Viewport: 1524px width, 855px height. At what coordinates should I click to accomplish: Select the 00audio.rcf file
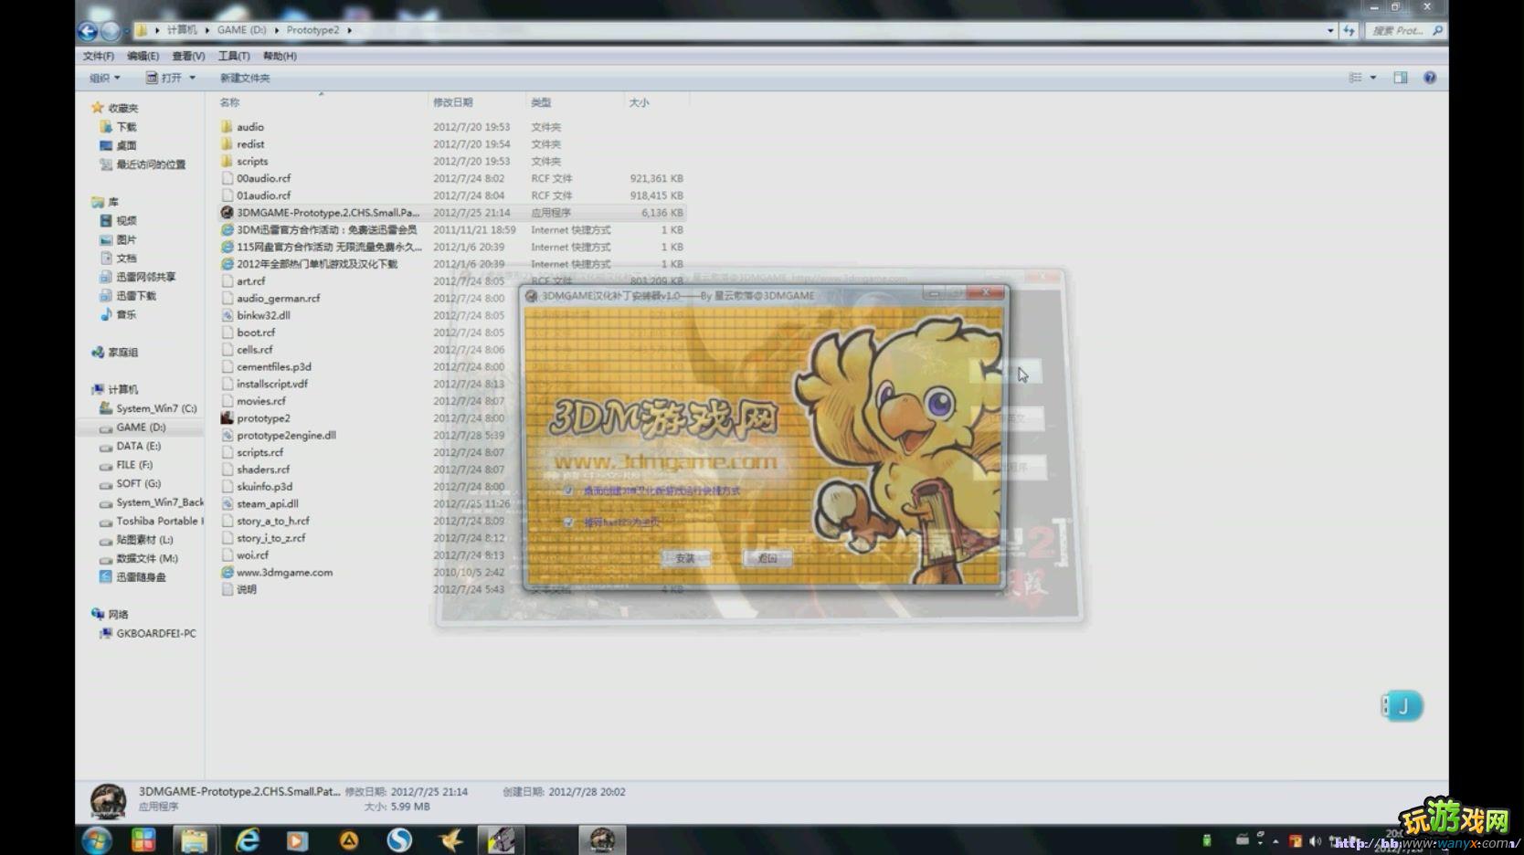coord(264,179)
